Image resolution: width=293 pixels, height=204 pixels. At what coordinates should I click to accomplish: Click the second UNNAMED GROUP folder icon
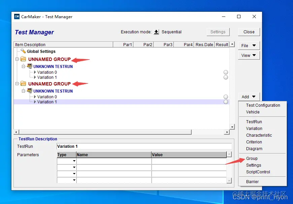tap(23, 83)
